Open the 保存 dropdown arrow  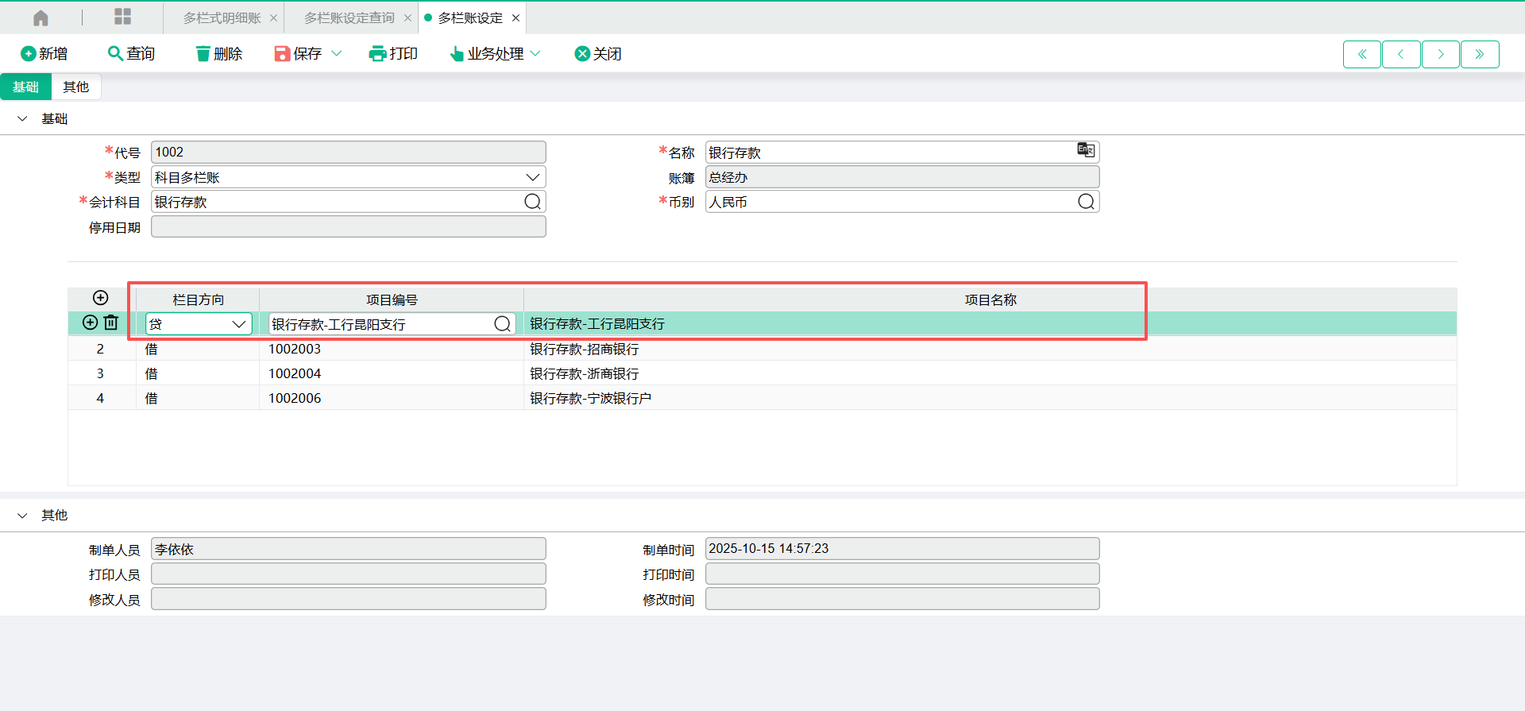(x=337, y=53)
